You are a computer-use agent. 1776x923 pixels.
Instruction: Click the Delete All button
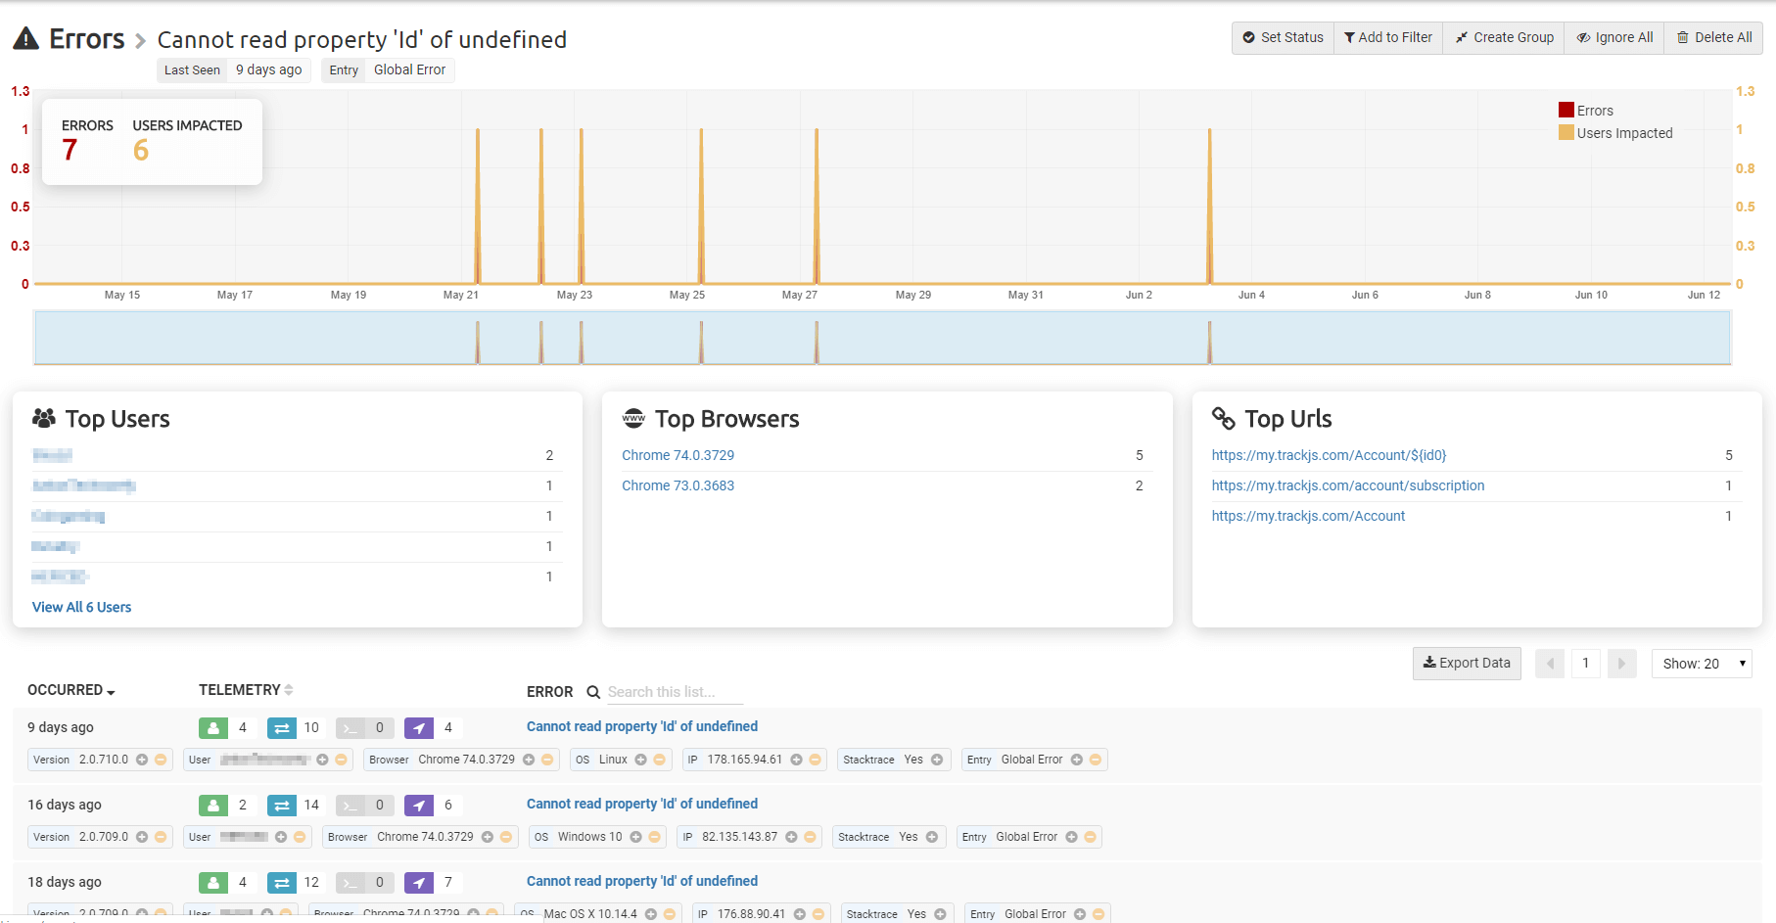(x=1713, y=37)
